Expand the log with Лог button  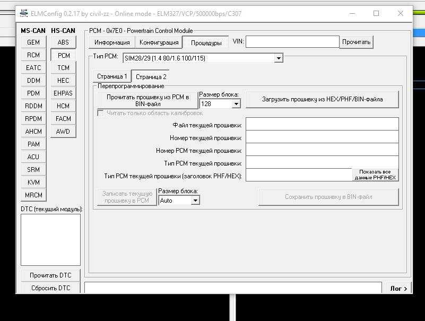click(399, 289)
